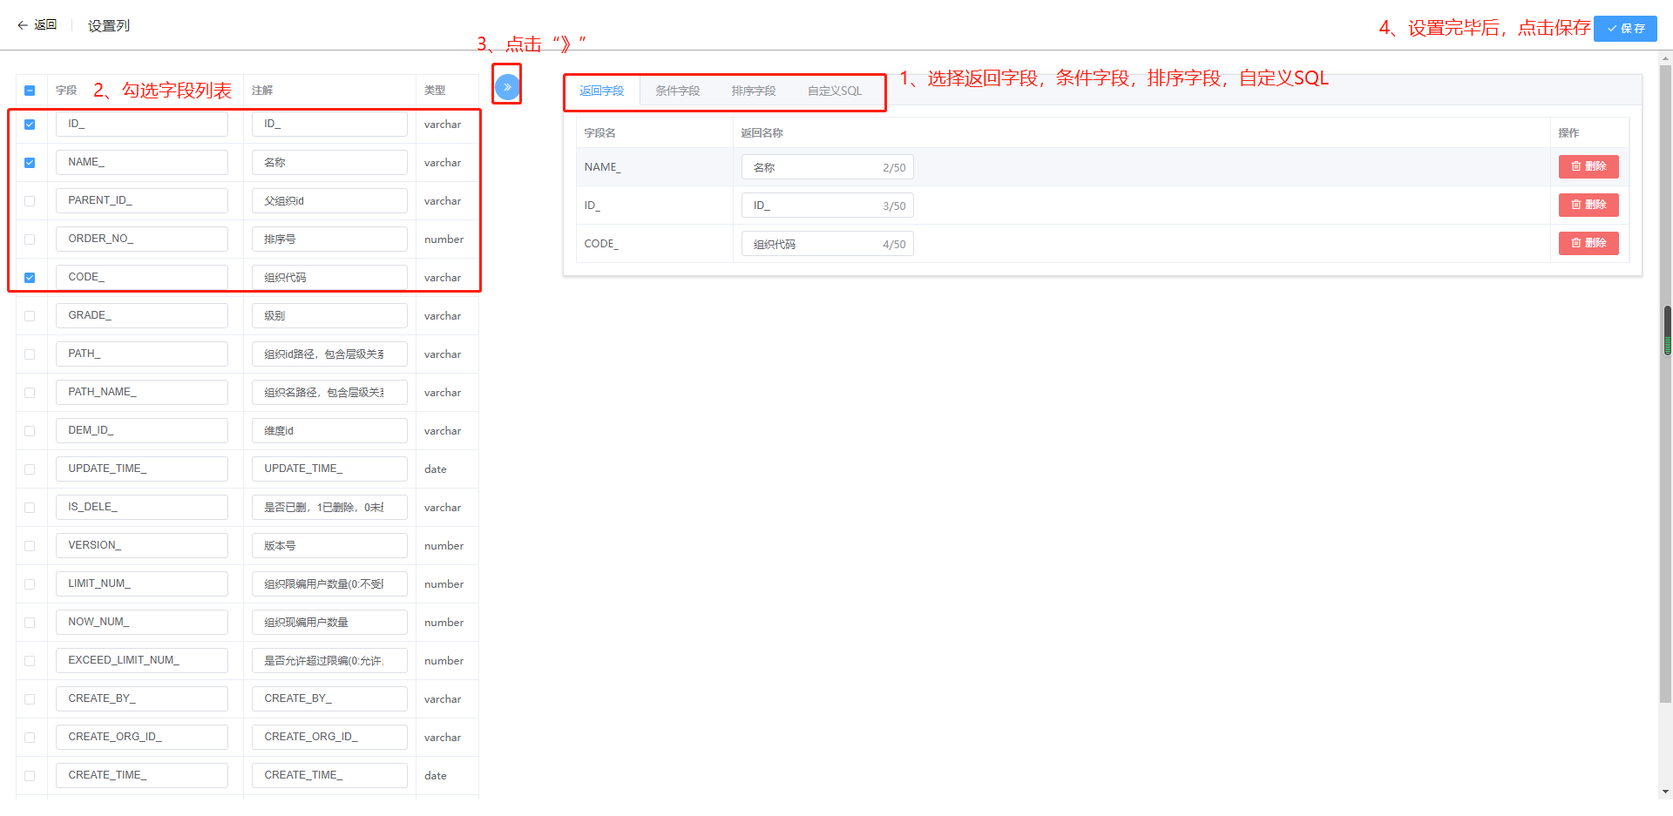The height and width of the screenshot is (816, 1673).
Task: Check the PATH_NAME_ field checkbox
Action: click(x=30, y=393)
